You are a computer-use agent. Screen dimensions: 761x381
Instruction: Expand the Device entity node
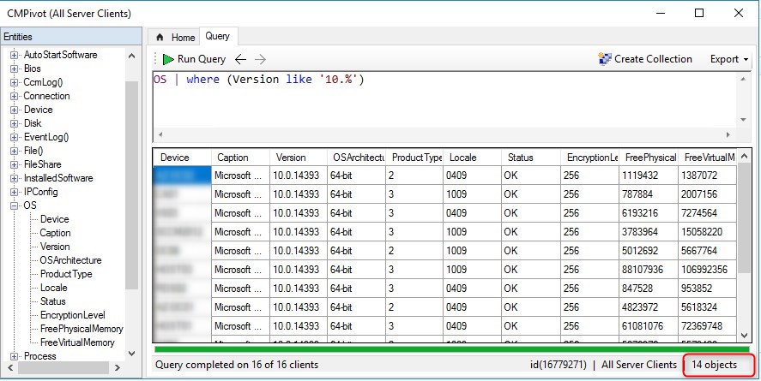point(14,110)
